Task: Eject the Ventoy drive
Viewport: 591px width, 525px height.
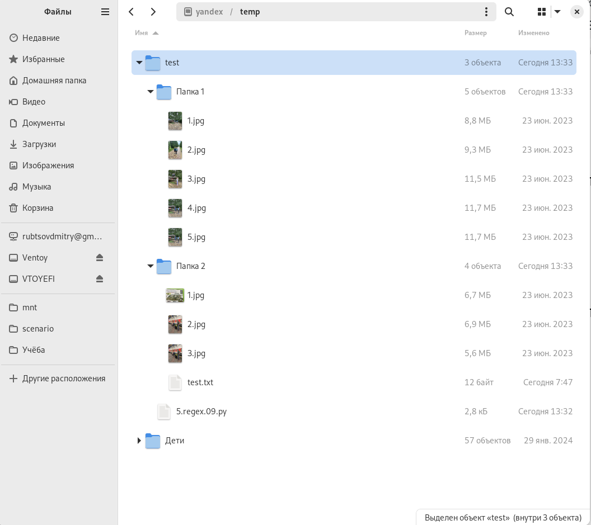Action: (100, 258)
